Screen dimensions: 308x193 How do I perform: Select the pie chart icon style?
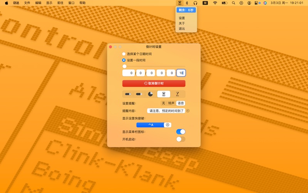coord(150,94)
